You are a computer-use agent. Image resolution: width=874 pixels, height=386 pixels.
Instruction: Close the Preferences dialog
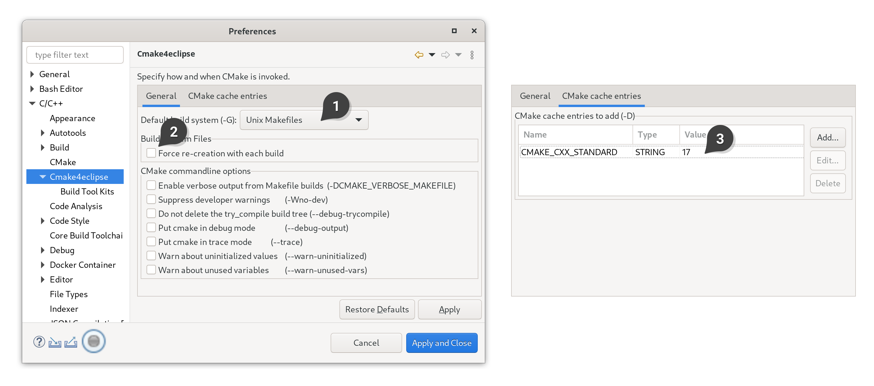[474, 31]
